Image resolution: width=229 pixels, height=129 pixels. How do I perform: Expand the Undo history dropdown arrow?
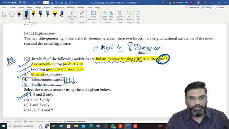coord(27,3)
